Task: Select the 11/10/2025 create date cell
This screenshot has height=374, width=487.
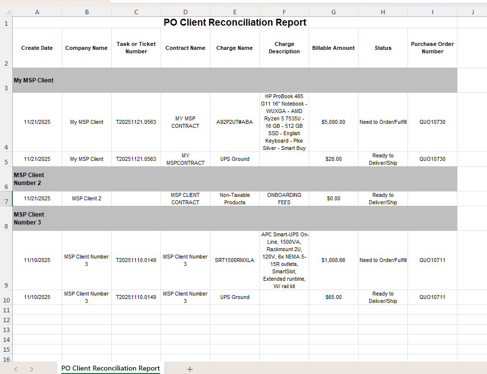Action: [37, 260]
